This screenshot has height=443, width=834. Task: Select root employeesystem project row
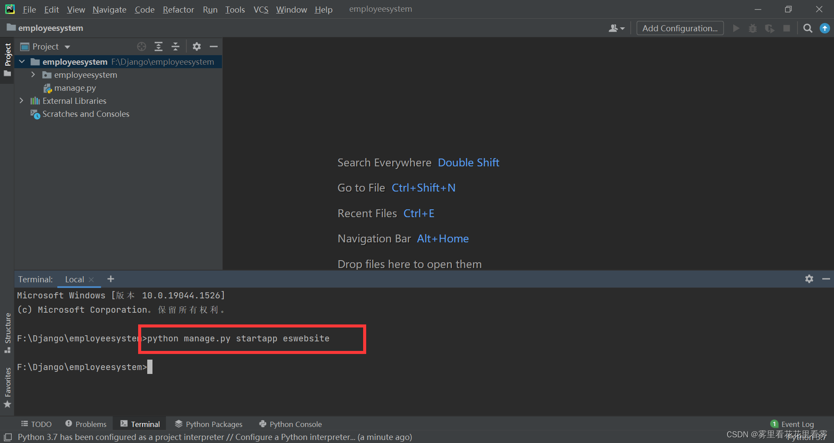click(118, 62)
